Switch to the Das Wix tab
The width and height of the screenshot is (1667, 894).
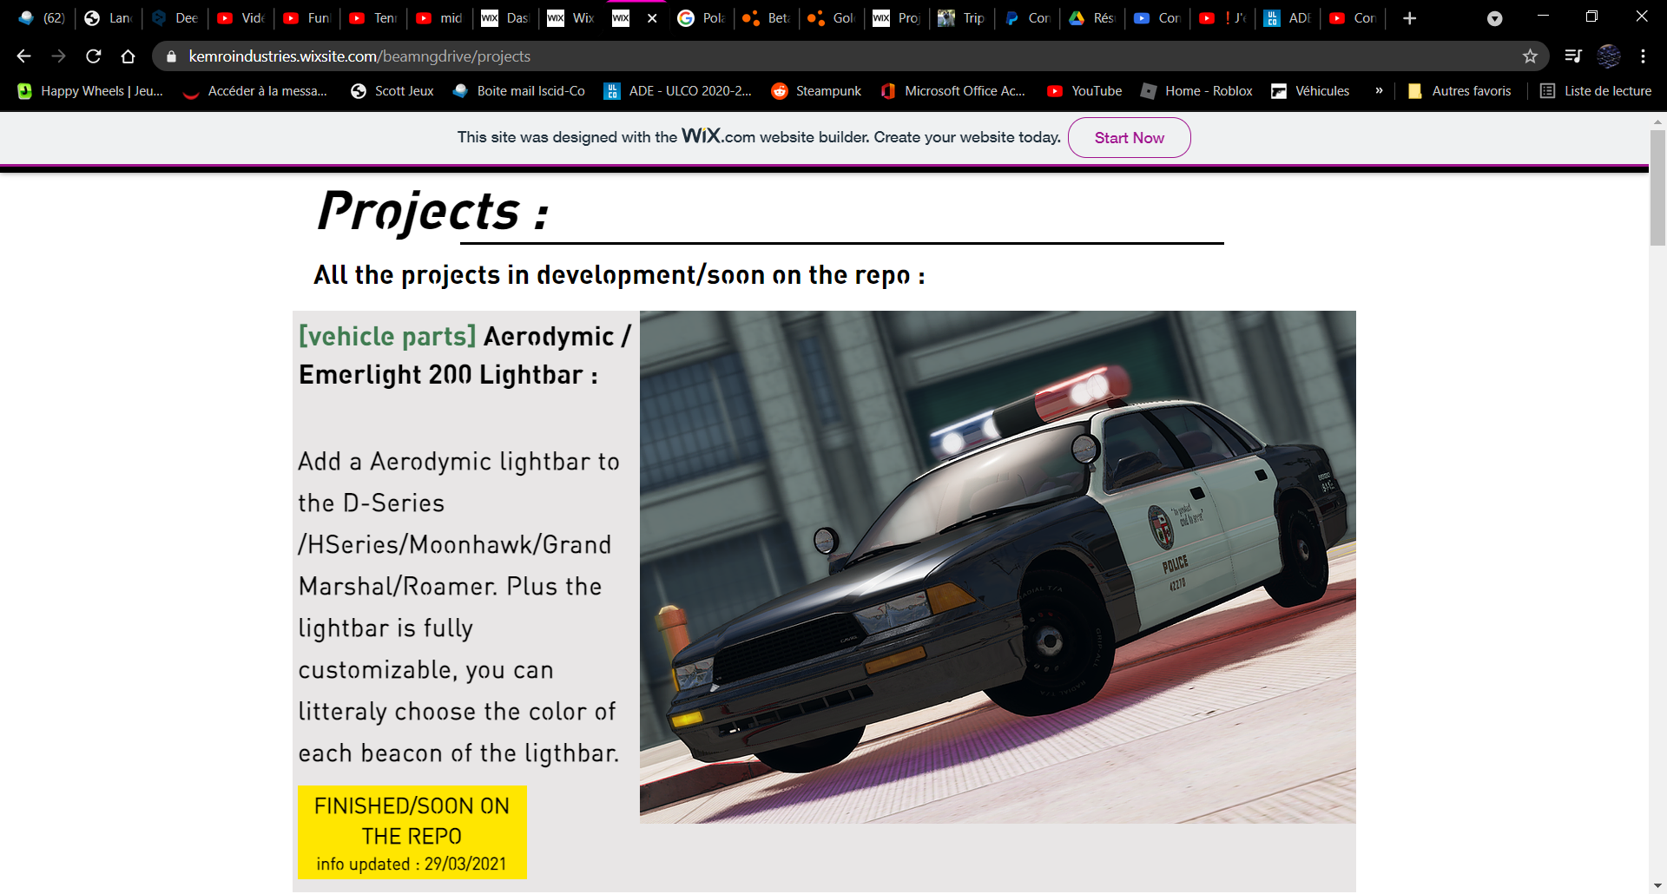pos(505,18)
